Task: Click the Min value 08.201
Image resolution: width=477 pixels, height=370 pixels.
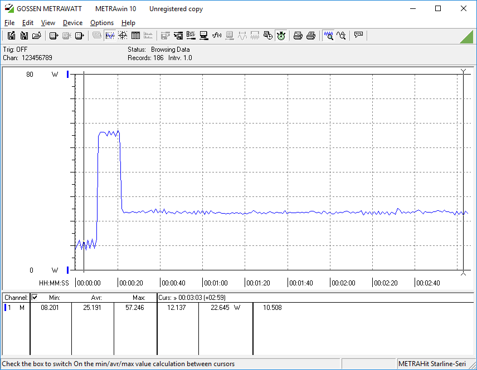Action: tap(50, 308)
